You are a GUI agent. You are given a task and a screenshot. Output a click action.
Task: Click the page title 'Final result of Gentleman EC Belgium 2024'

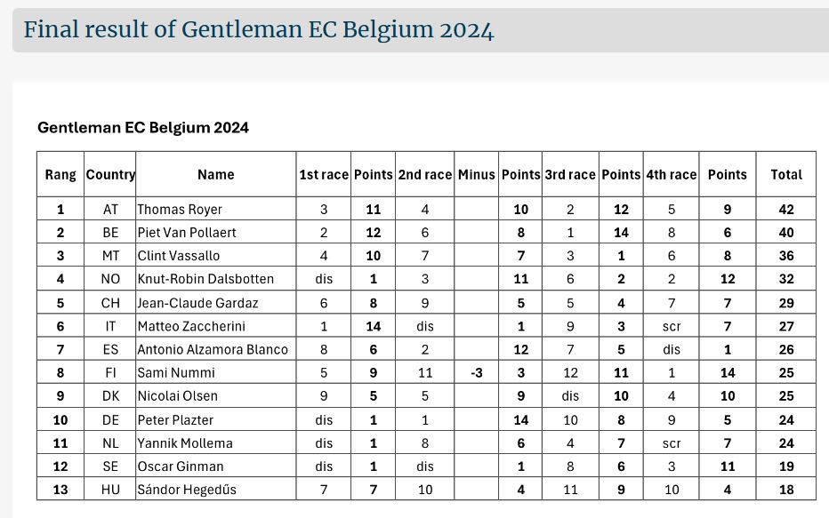[x=259, y=30]
